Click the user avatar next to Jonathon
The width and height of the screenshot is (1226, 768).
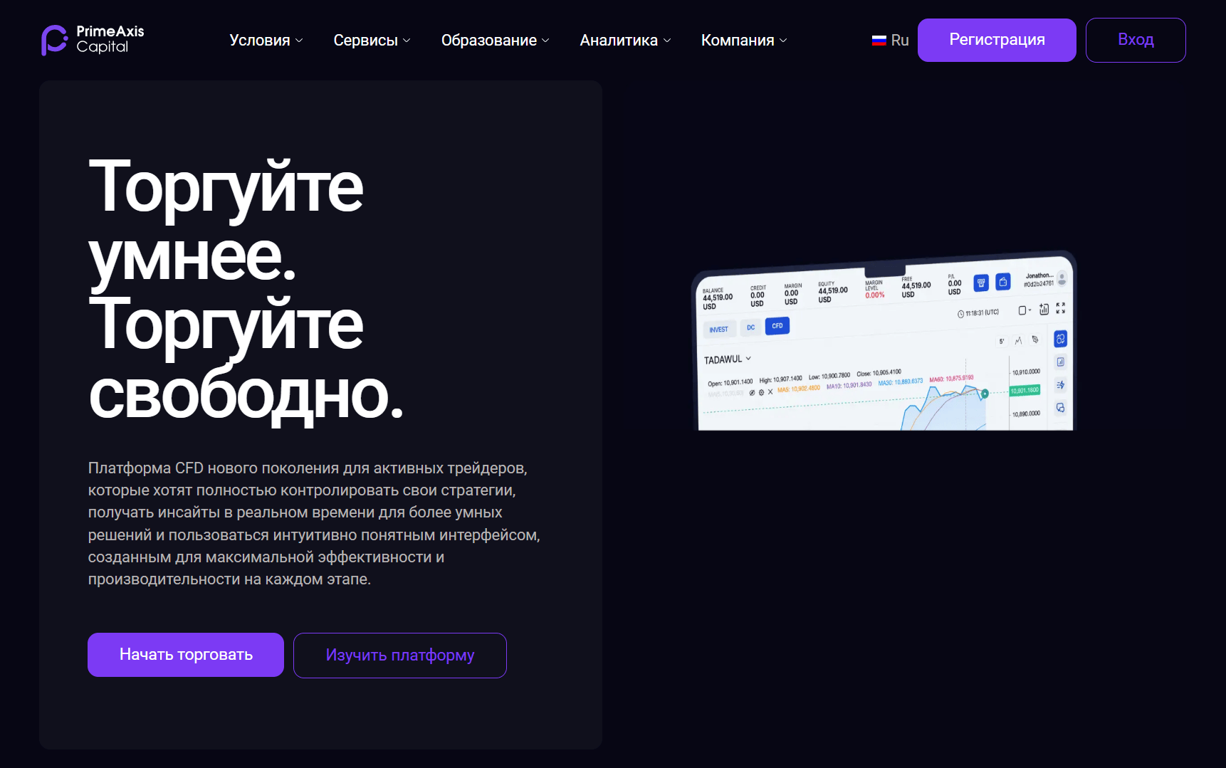pyautogui.click(x=1062, y=278)
